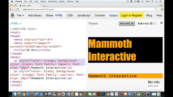Click the meta charset utf-8 line
Image resolution: width=173 pixels, height=97 pixels.
pyautogui.click(x=33, y=40)
